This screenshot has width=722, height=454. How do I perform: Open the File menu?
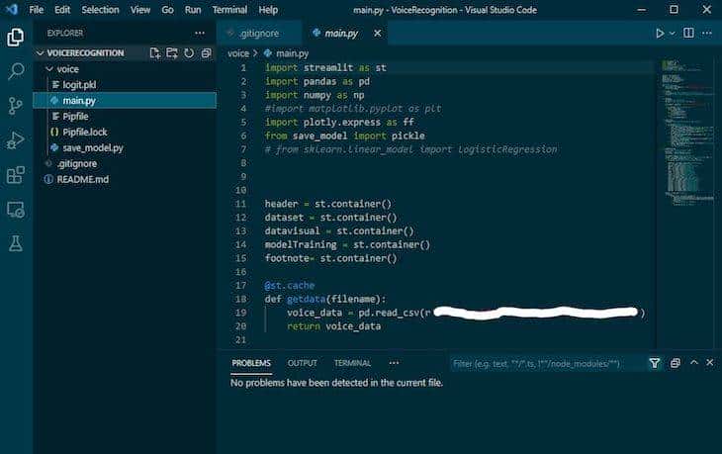click(36, 10)
